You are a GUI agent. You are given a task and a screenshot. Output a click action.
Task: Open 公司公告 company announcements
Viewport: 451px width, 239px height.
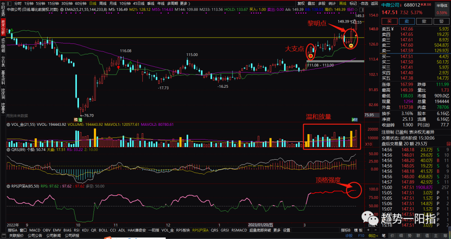(x=34, y=236)
